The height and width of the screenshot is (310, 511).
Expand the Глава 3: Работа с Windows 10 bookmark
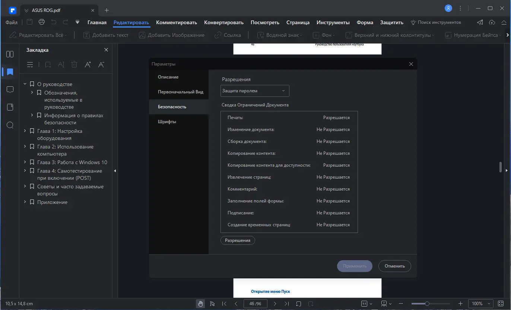coord(25,162)
